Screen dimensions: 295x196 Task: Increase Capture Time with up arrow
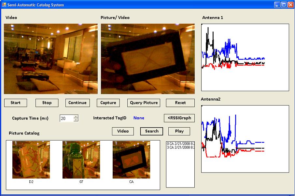[76, 117]
